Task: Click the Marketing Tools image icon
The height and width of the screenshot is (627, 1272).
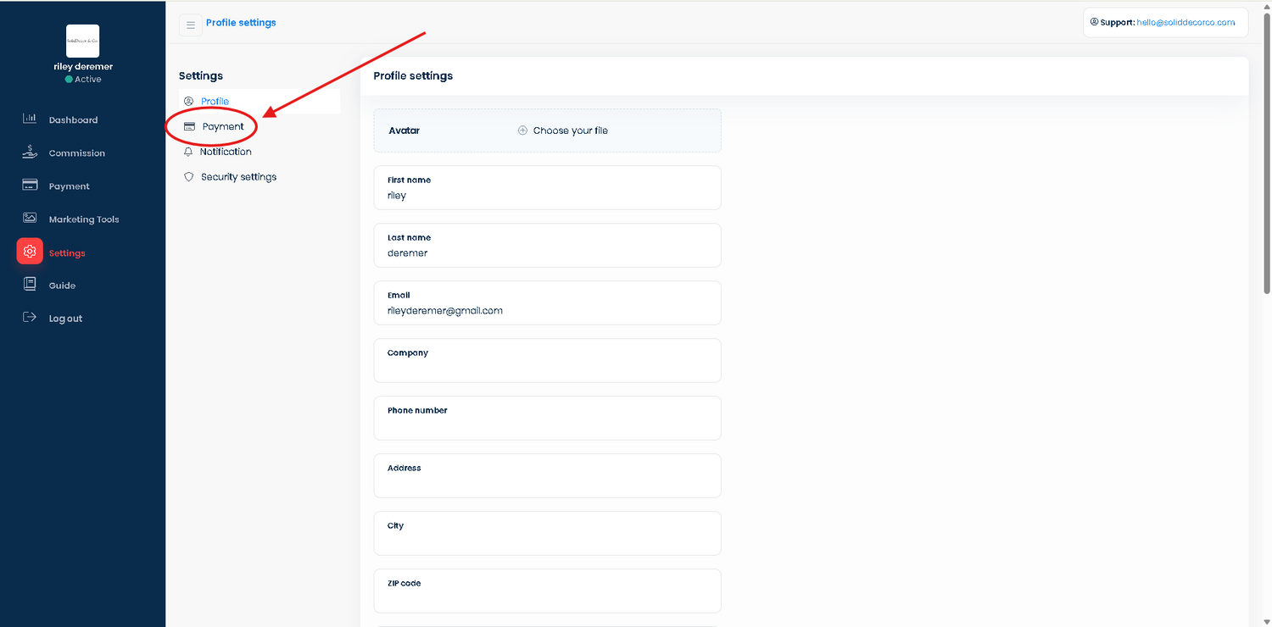Action: (30, 218)
